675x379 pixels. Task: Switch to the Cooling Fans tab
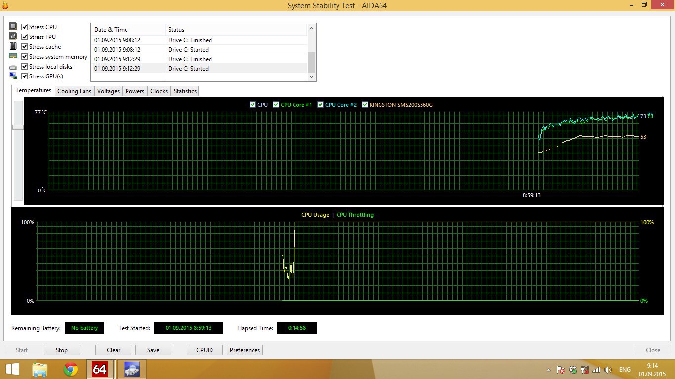click(x=75, y=91)
